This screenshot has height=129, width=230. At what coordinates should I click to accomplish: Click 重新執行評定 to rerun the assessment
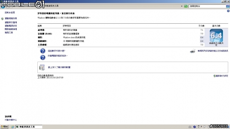click(222, 76)
